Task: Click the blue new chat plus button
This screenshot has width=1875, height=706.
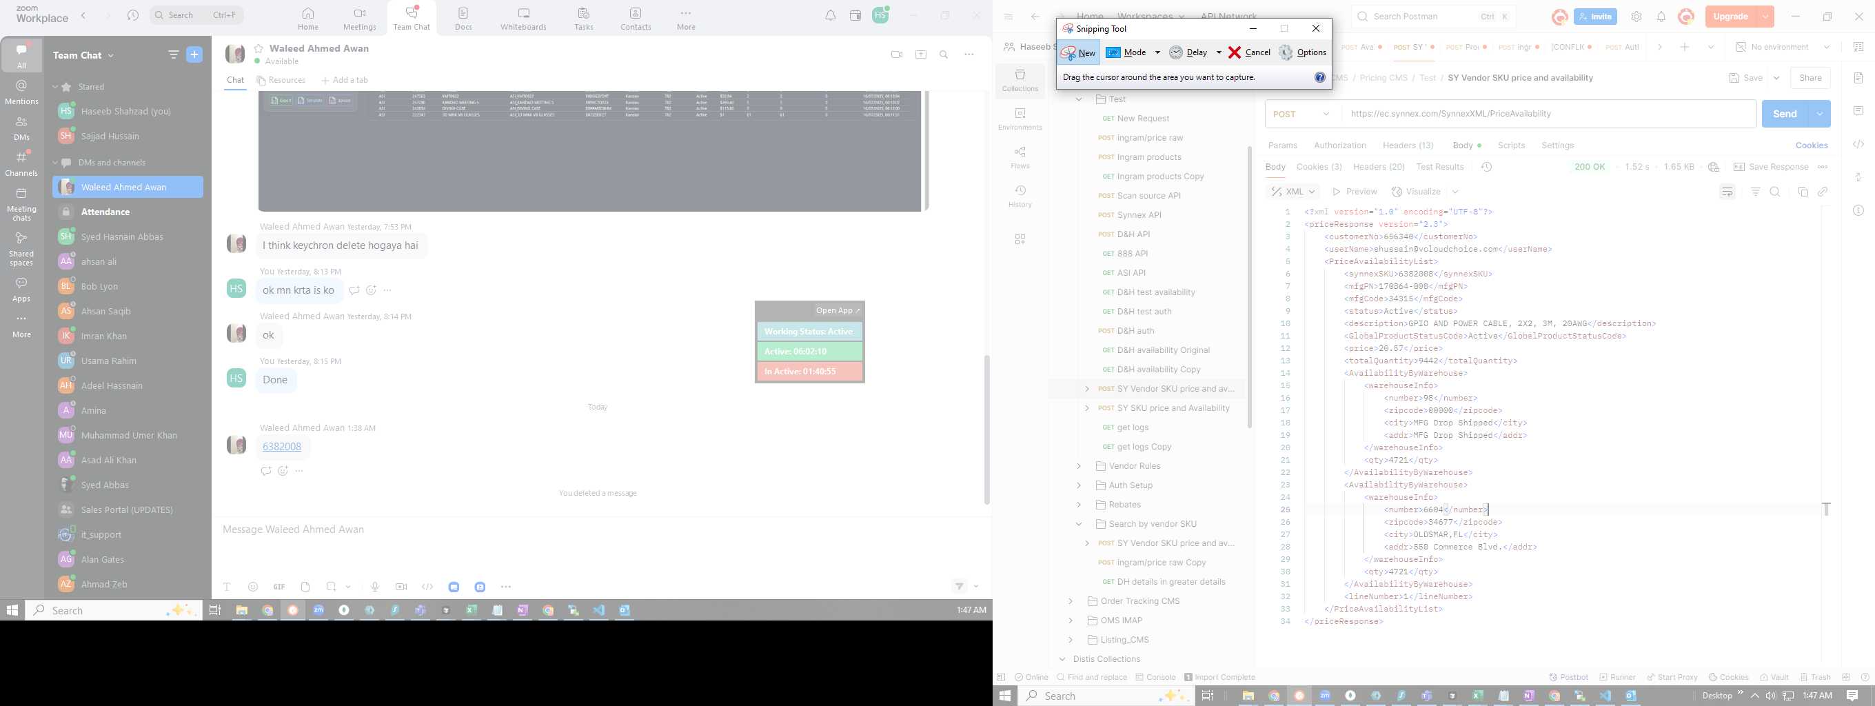Action: point(194,54)
